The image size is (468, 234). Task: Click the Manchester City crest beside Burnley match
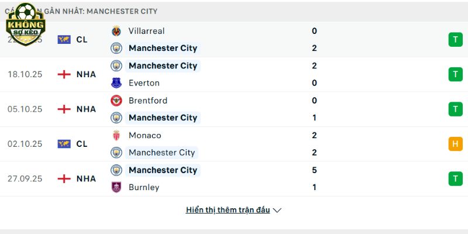(x=116, y=170)
